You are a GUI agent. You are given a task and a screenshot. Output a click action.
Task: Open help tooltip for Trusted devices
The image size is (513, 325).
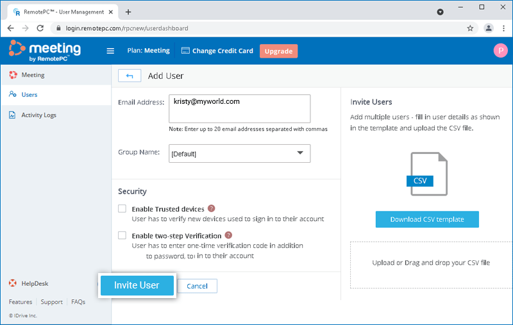[x=212, y=208]
